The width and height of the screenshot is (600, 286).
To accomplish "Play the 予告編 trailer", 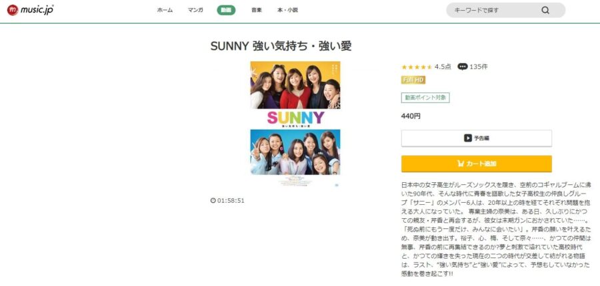I will coord(477,138).
